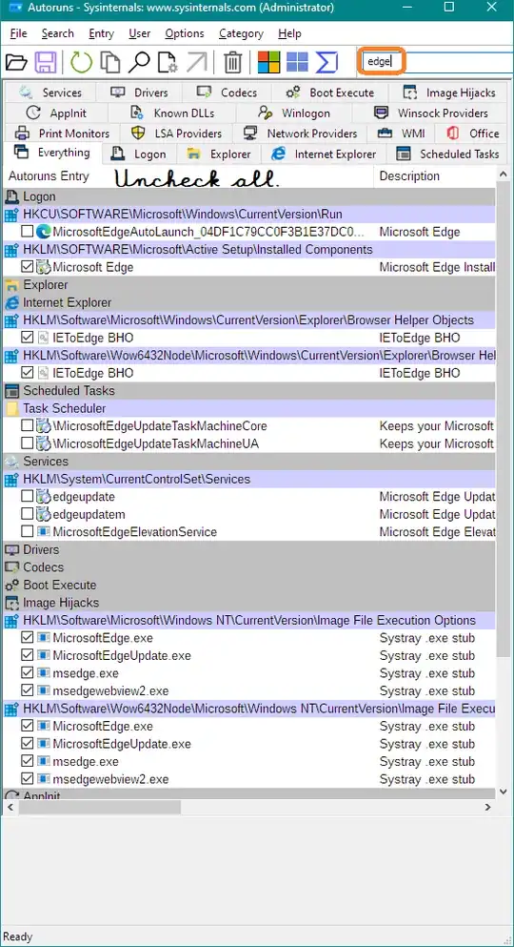Open the File menu
The width and height of the screenshot is (514, 947).
19,33
